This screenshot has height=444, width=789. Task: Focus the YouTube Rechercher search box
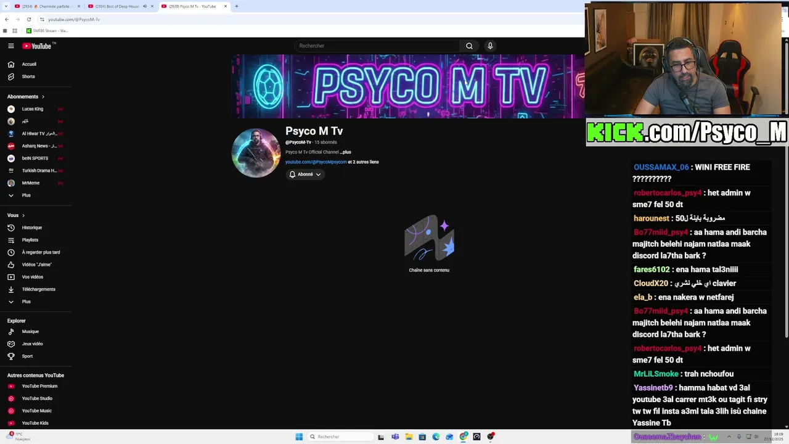click(x=376, y=46)
